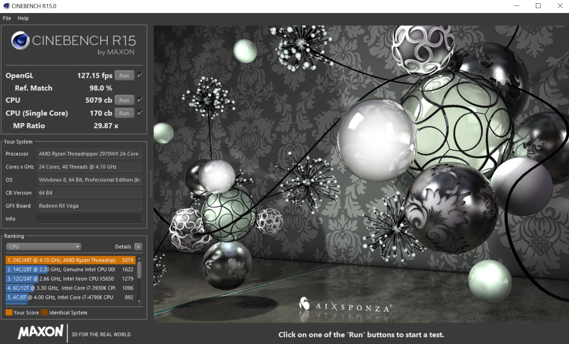Image resolution: width=569 pixels, height=344 pixels.
Task: Click the CPU score 5079 cb
Action: [x=99, y=100]
